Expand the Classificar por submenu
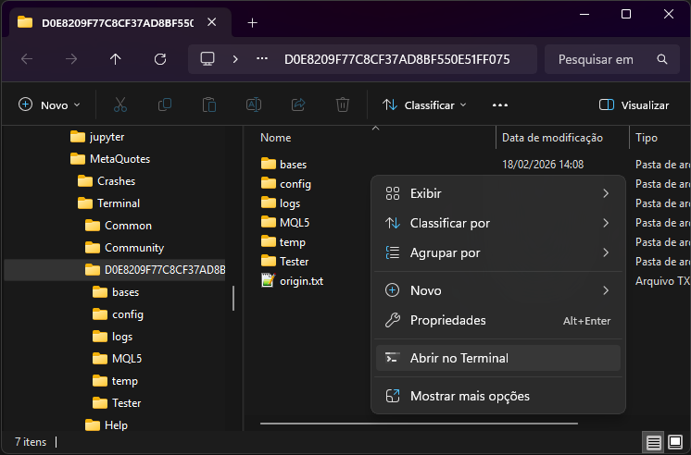The height and width of the screenshot is (455, 691). [498, 223]
